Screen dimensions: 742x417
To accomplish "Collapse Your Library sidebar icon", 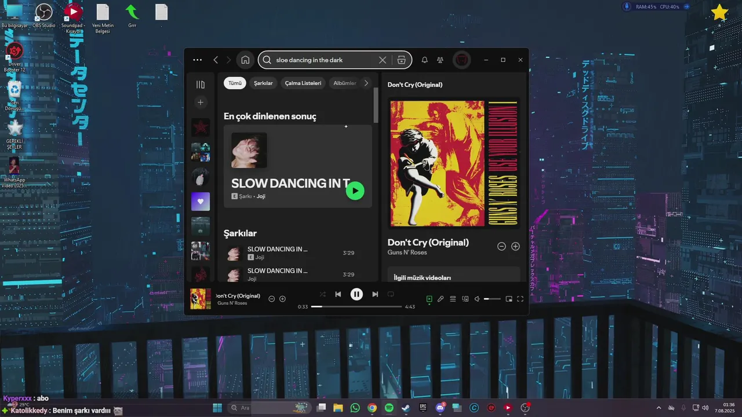I will [x=201, y=85].
